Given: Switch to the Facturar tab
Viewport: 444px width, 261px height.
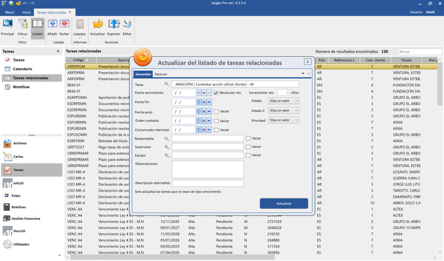Looking at the screenshot, I should click(x=161, y=74).
